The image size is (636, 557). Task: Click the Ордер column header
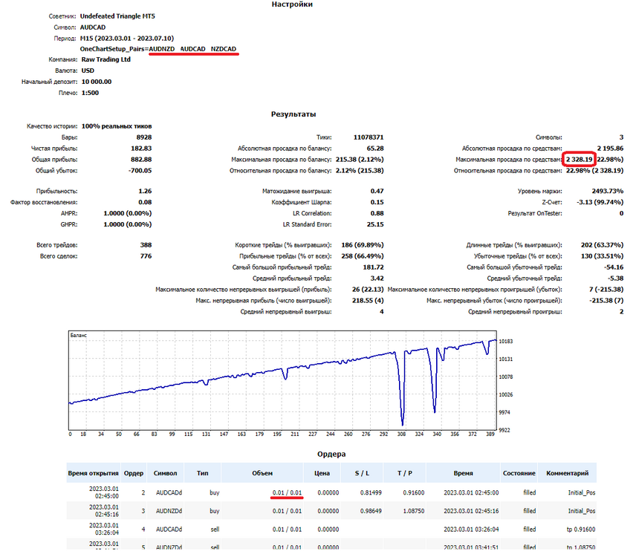pyautogui.click(x=134, y=473)
